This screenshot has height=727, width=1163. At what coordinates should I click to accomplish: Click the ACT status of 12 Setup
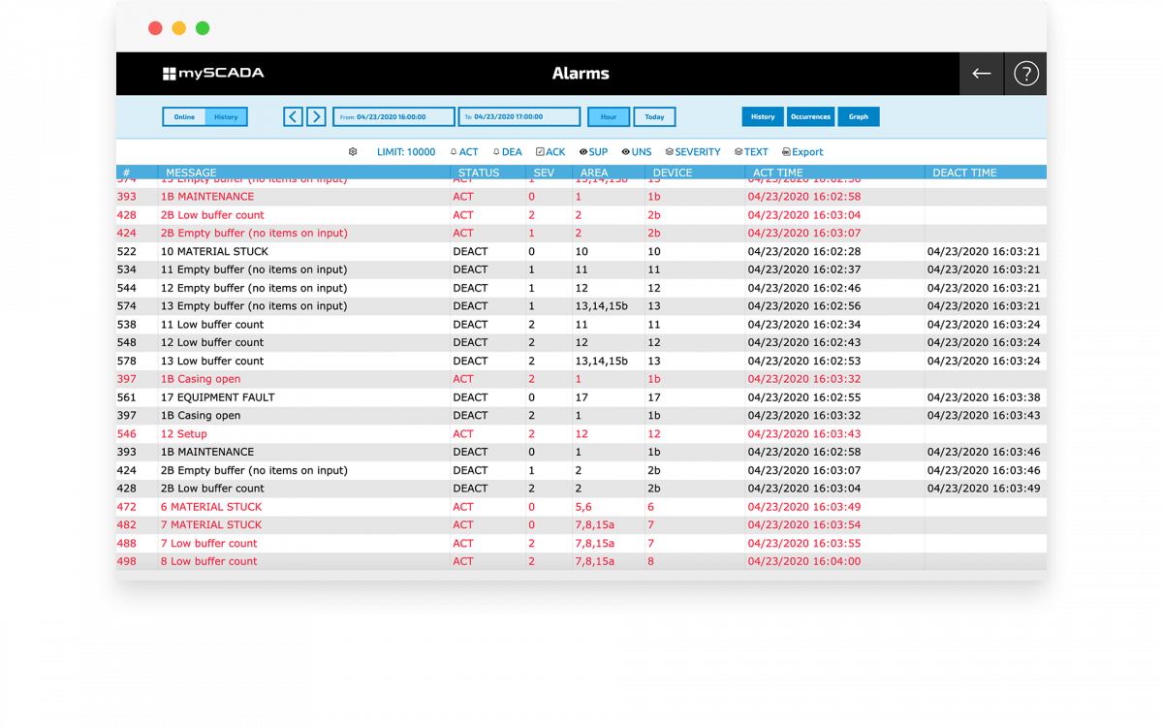pyautogui.click(x=463, y=434)
